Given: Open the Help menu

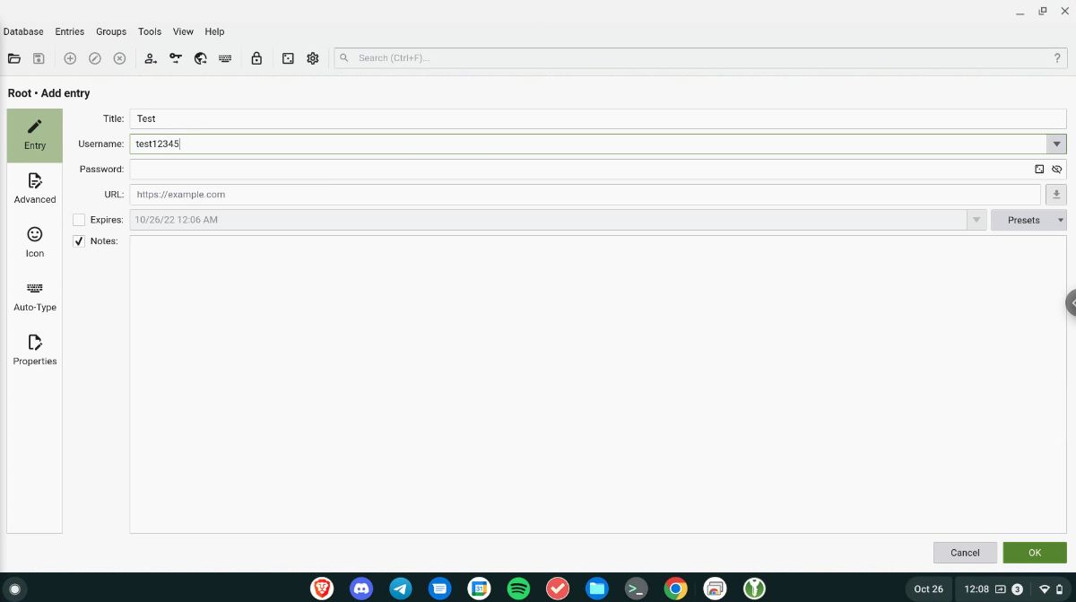Looking at the screenshot, I should click(214, 31).
